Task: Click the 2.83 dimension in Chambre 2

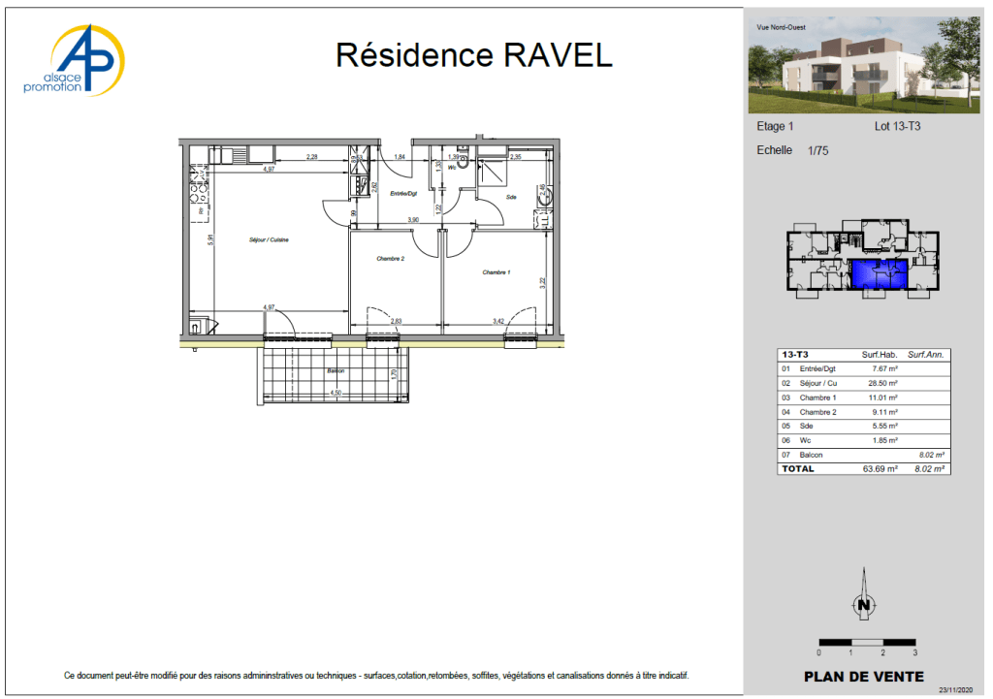Action: (x=396, y=321)
